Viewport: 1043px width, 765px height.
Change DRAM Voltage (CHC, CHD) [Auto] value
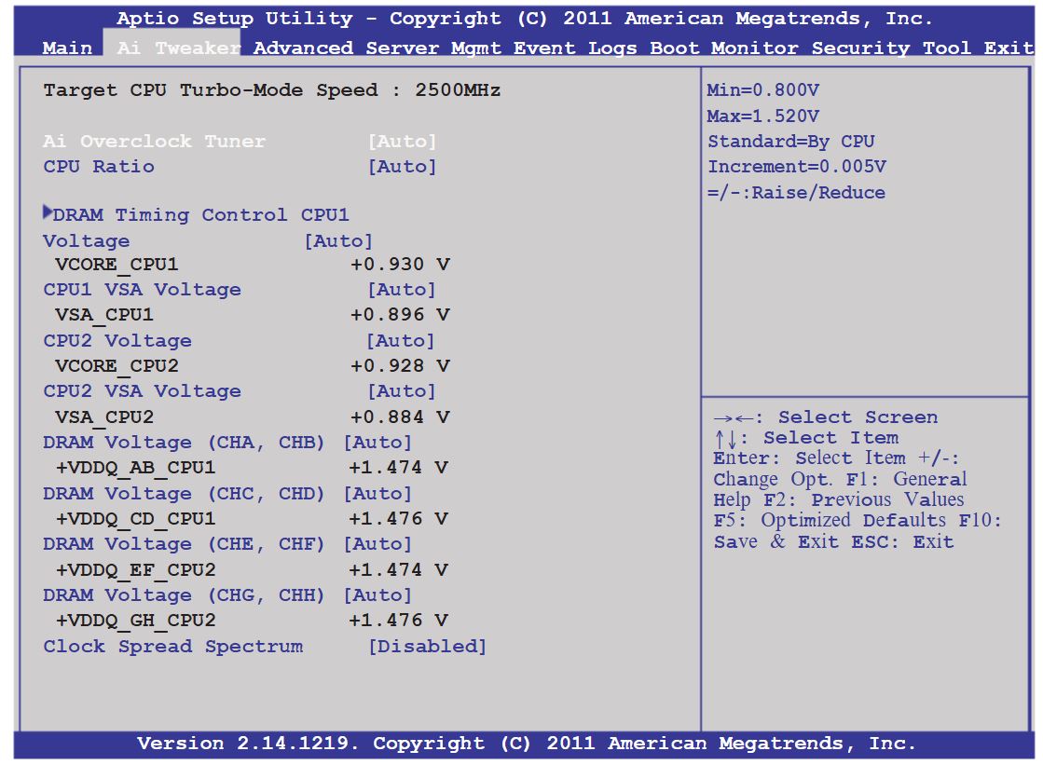pos(377,494)
